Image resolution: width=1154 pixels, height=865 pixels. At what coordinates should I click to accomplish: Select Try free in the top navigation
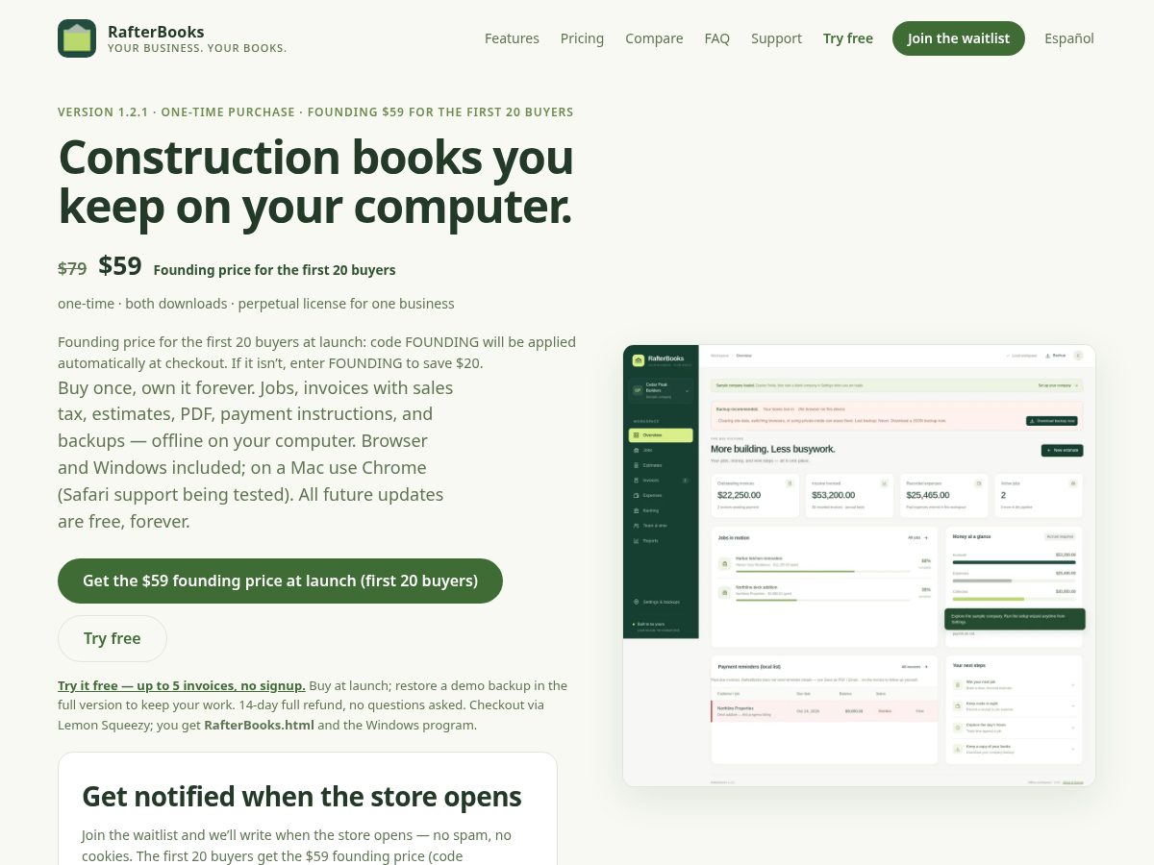click(848, 38)
